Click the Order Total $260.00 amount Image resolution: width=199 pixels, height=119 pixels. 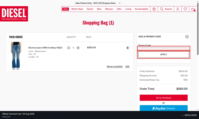point(182,89)
